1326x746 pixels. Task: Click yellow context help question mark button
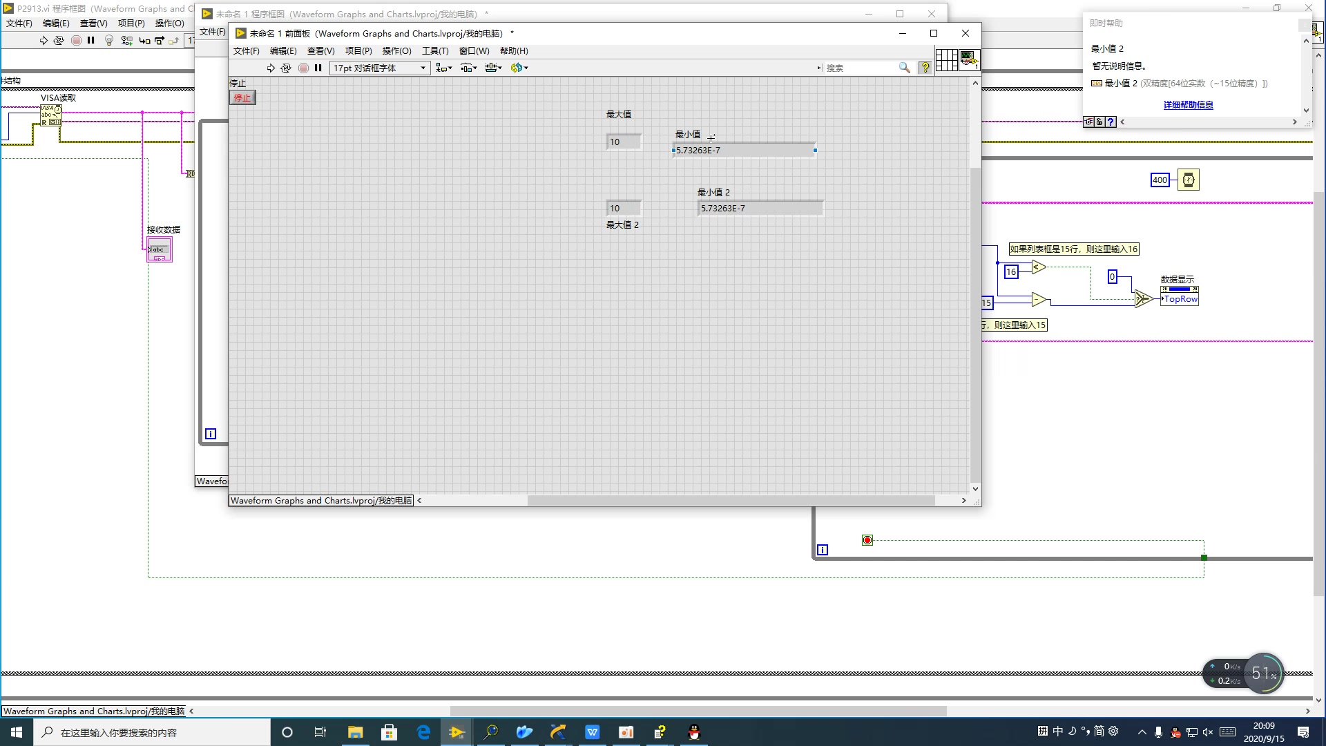(925, 68)
